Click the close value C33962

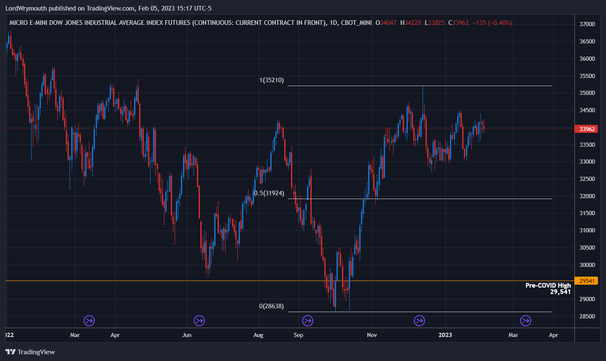pos(458,23)
